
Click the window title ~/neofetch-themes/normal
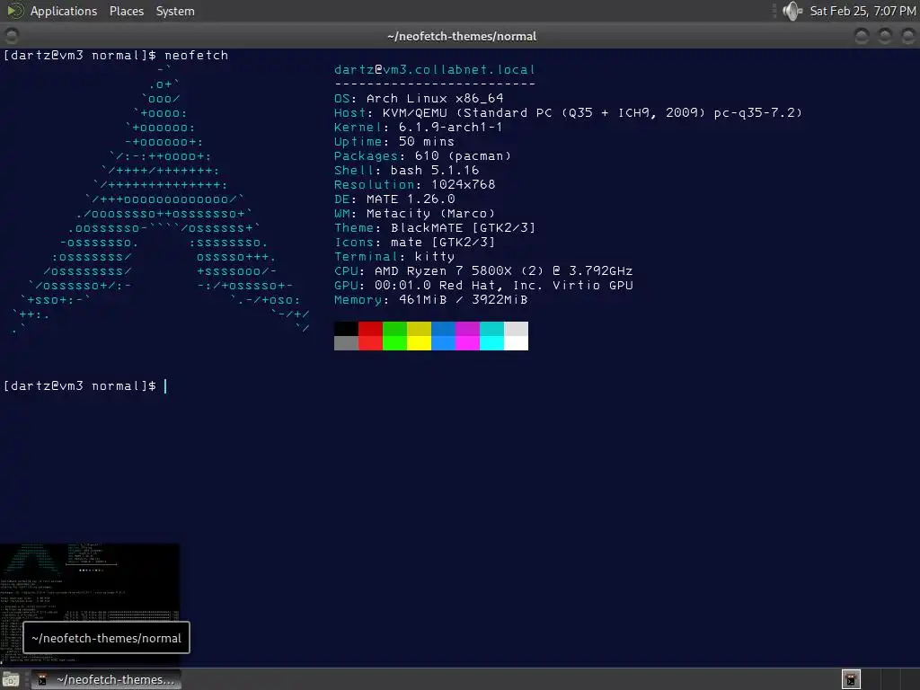[462, 36]
